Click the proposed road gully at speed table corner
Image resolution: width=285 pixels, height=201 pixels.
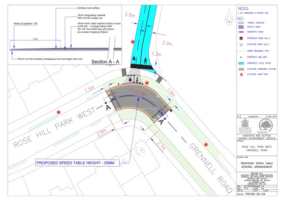[x=171, y=110]
